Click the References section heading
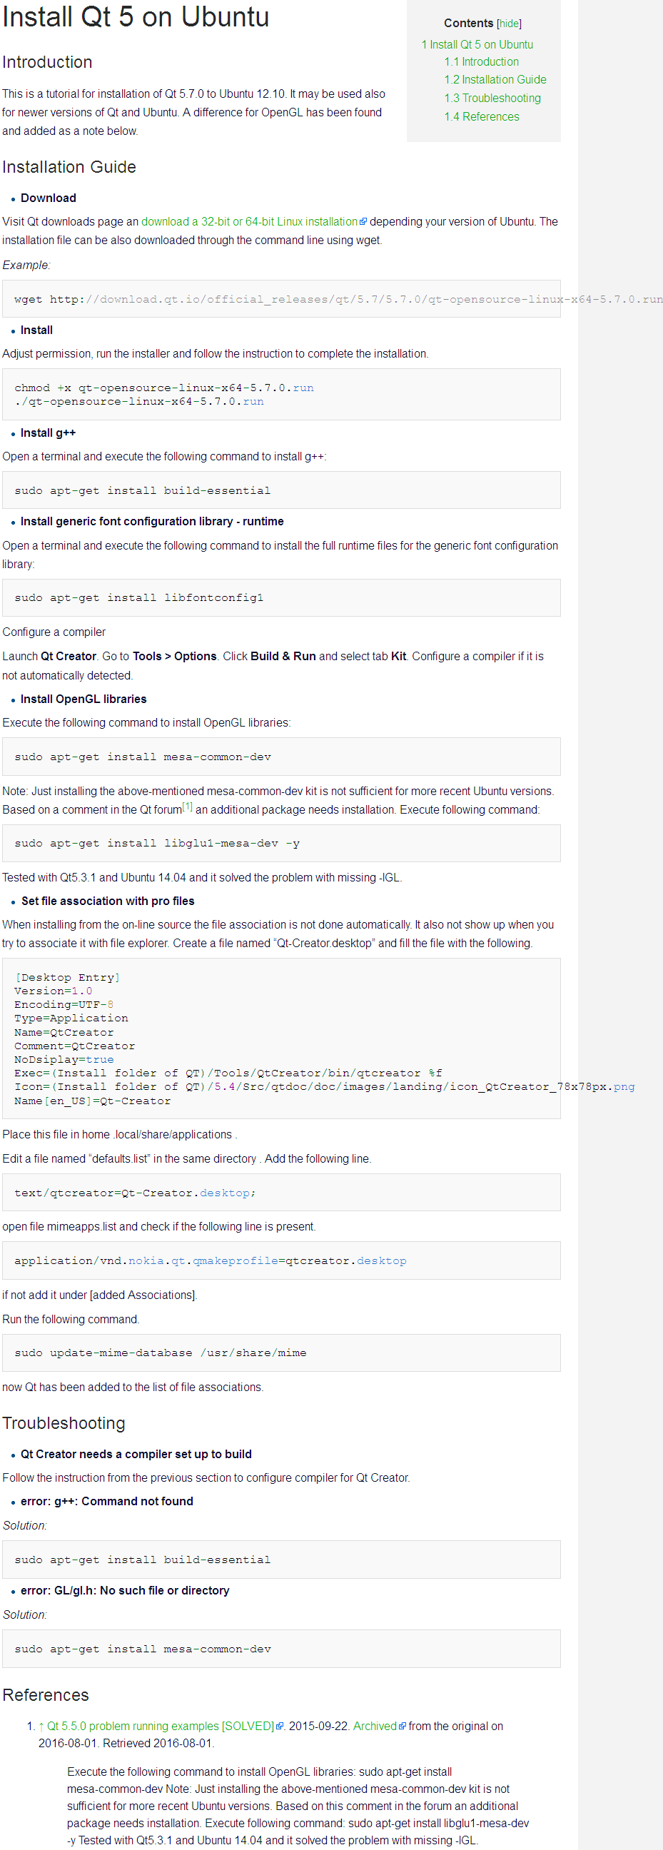This screenshot has width=663, height=1850. 45,1695
